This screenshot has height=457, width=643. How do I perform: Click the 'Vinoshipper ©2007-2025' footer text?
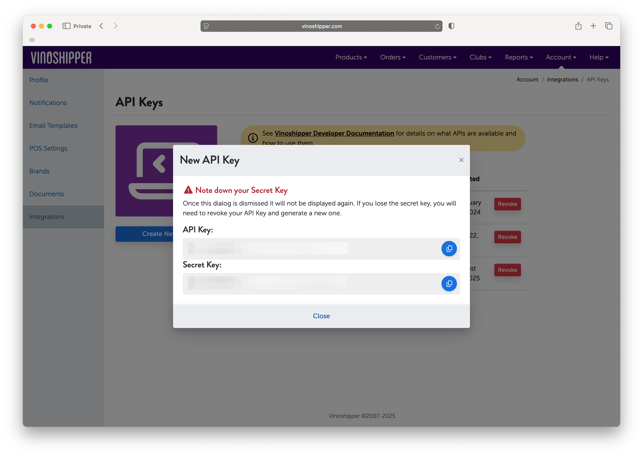pos(362,416)
